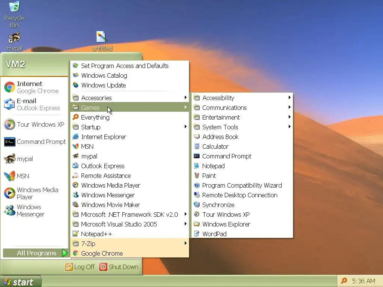
Task: Expand Microsoft Visual Studio 2005 submenu
Action: pos(130,224)
